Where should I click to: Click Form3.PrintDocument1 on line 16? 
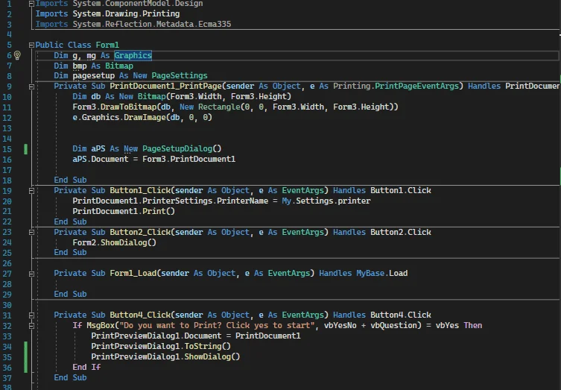[189, 159]
